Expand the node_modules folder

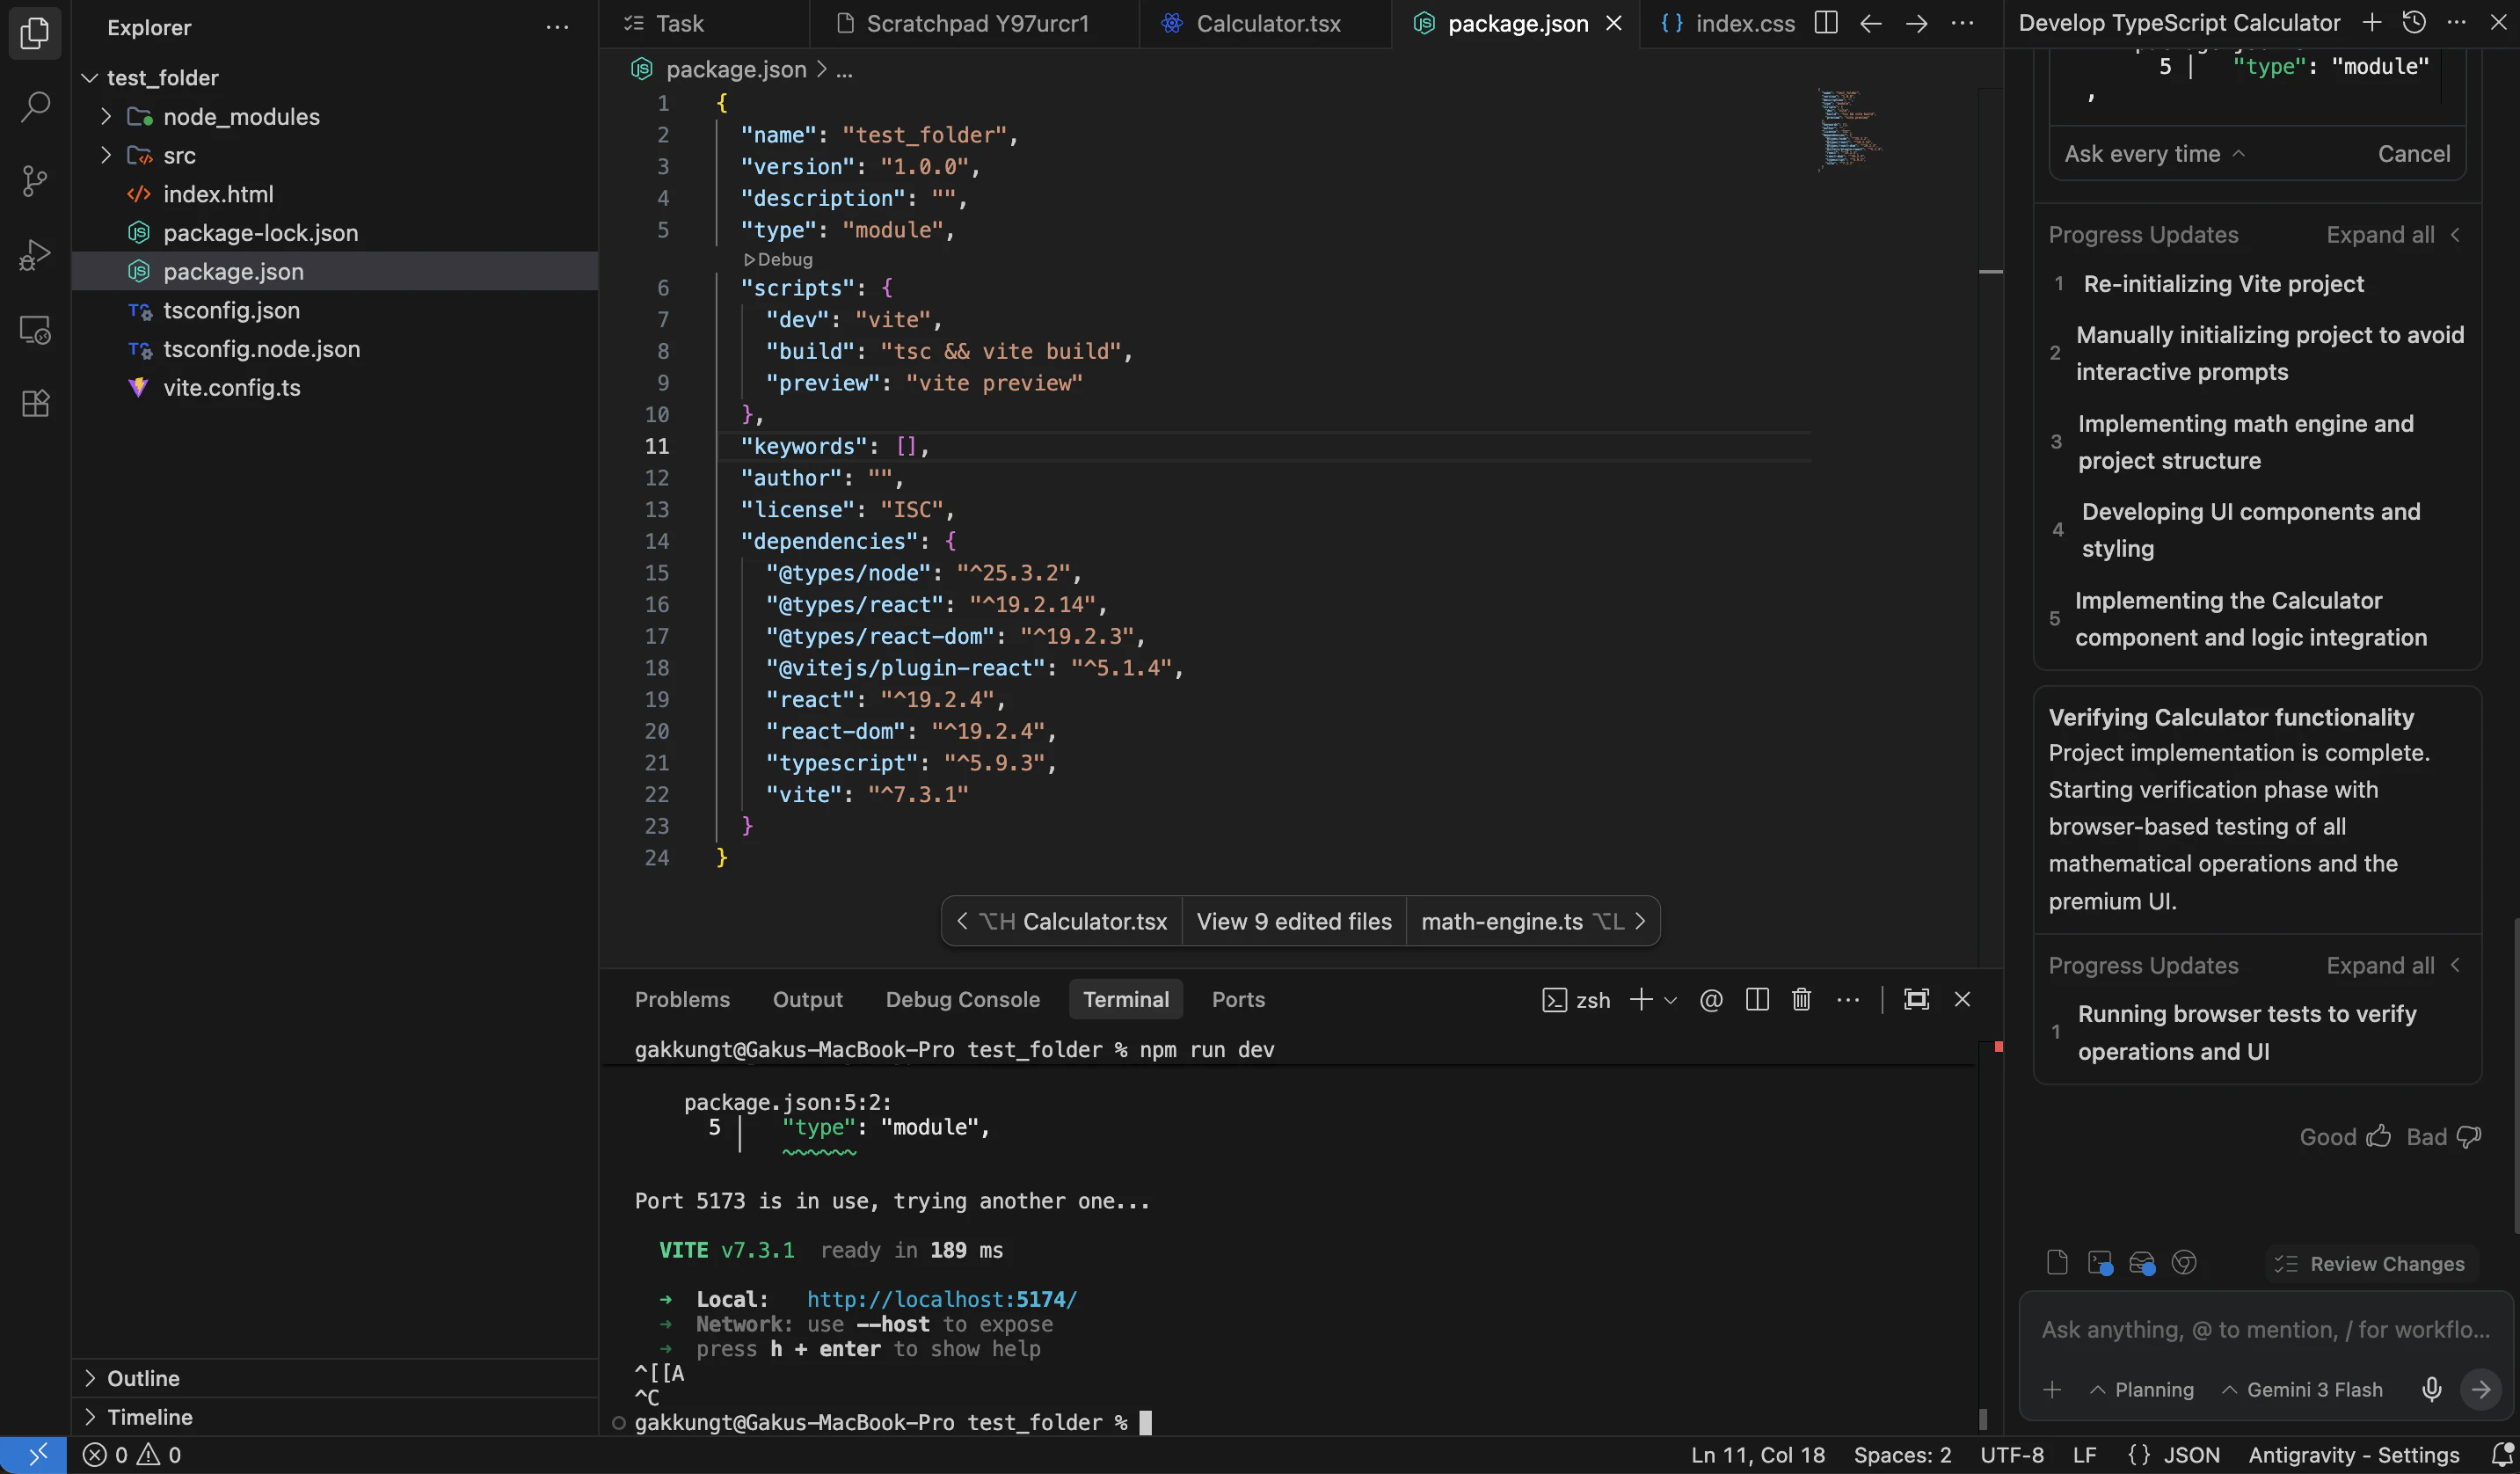106,116
